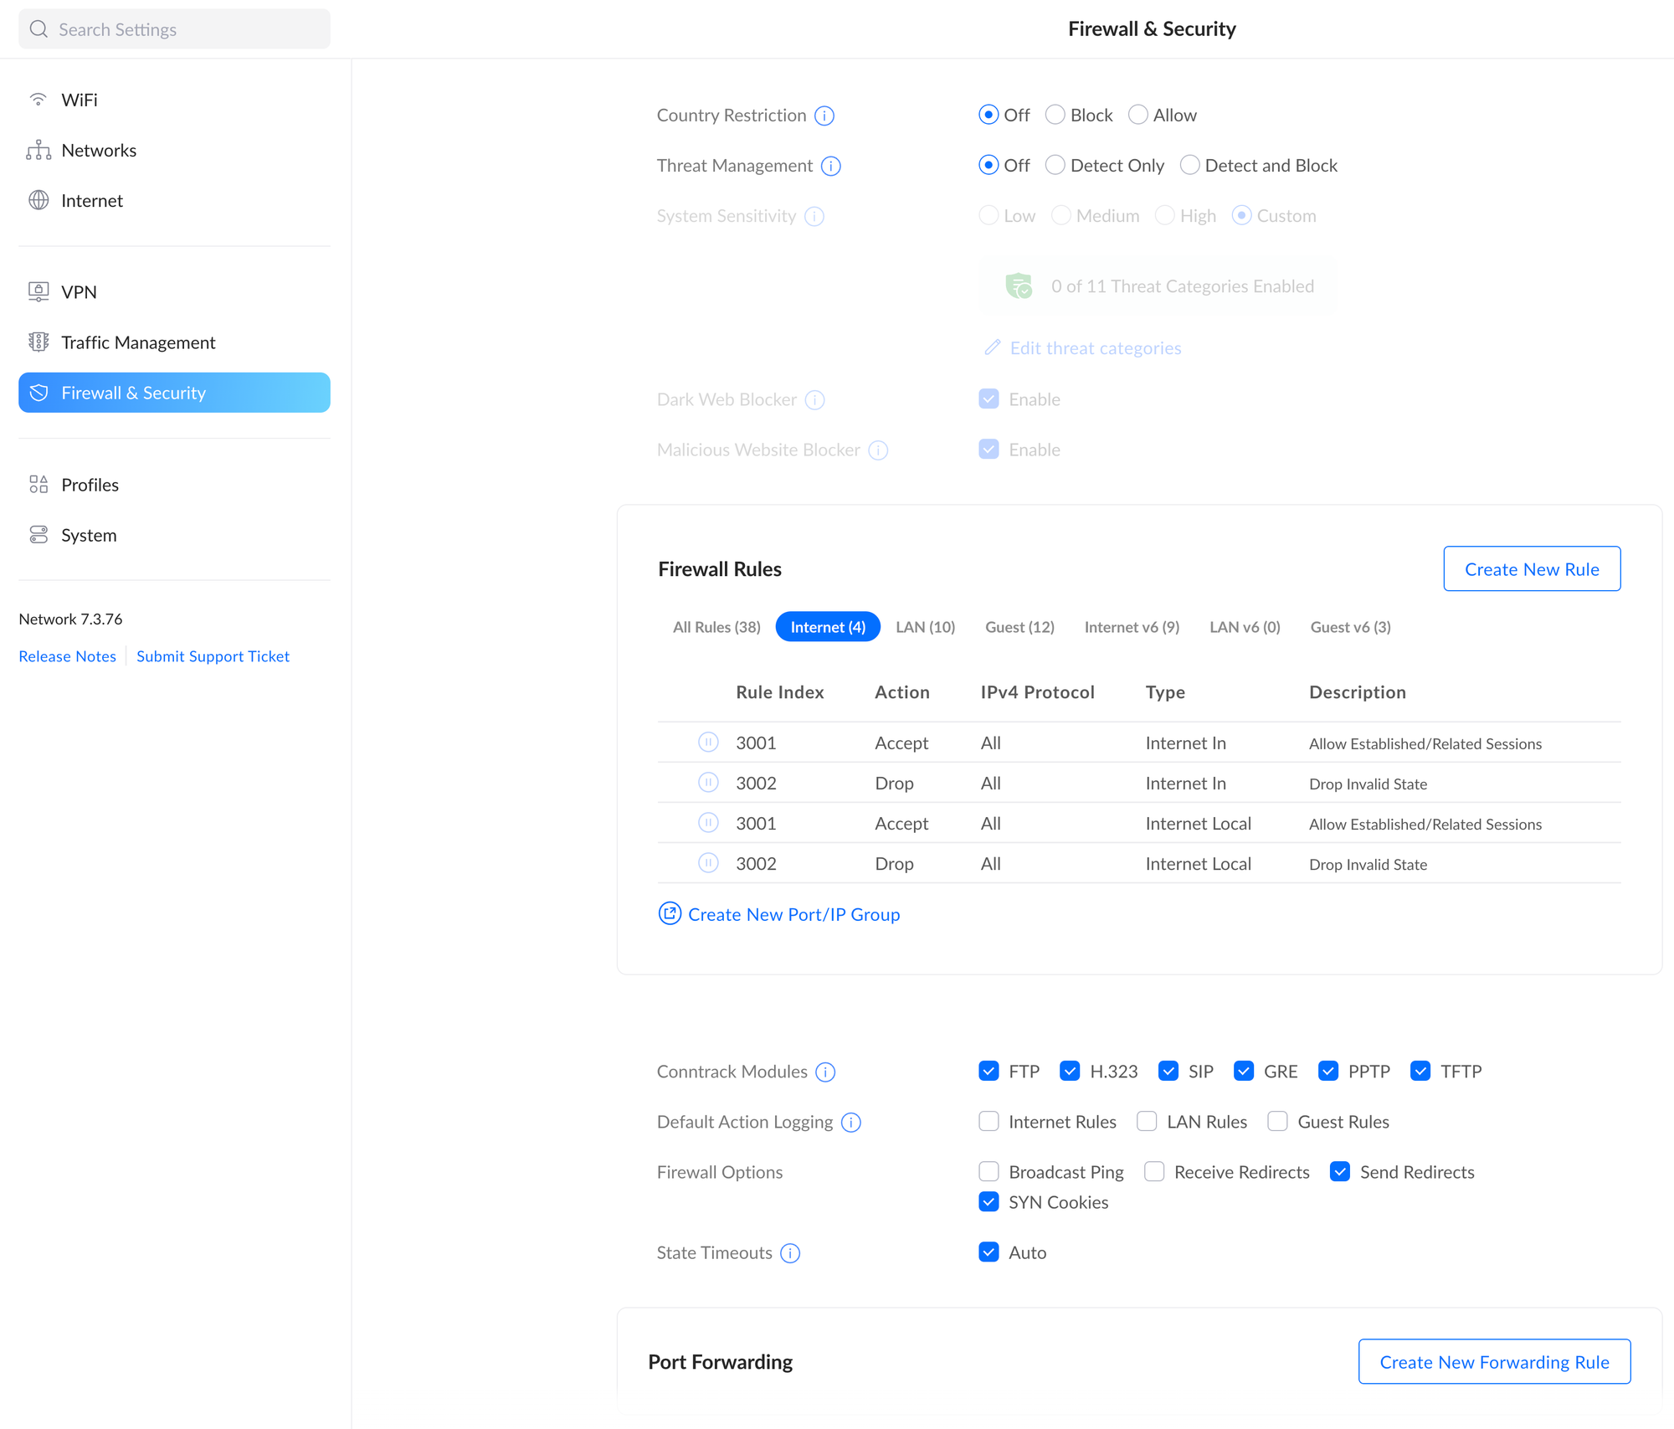Click the Create New Rule button
Image resolution: width=1674 pixels, height=1429 pixels.
(1531, 569)
